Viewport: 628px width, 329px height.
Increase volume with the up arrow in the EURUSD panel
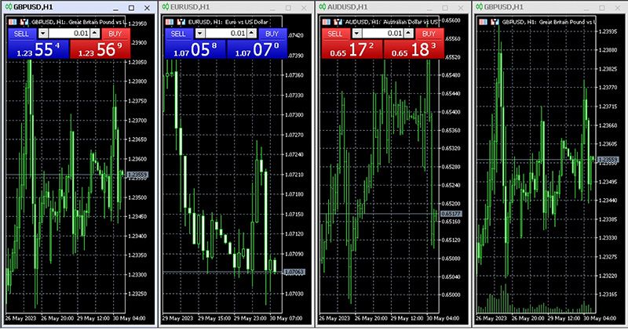click(252, 34)
